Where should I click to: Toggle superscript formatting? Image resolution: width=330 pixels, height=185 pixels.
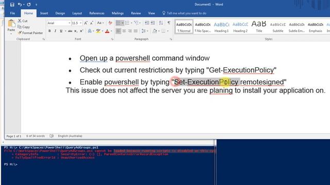[81, 31]
